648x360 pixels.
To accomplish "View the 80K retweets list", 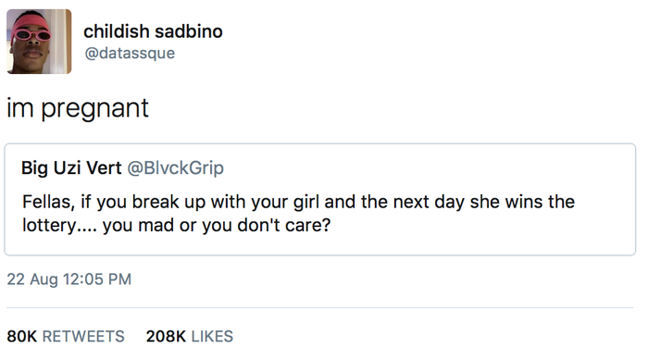I will click(66, 337).
